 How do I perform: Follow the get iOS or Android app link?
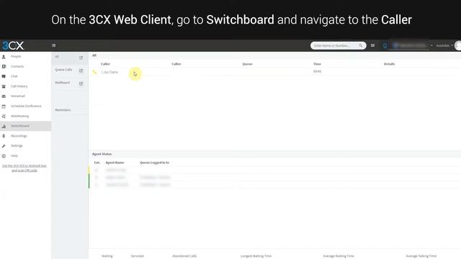tap(24, 168)
